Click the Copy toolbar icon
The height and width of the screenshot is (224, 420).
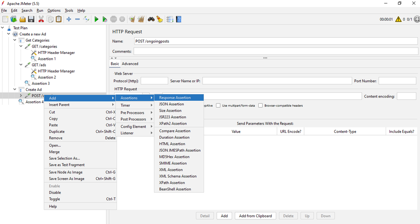tap(50, 19)
